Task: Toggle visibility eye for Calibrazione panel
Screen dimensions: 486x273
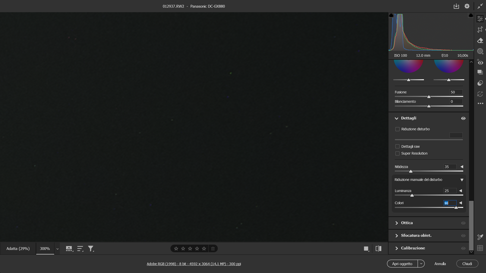Action: click(x=463, y=248)
